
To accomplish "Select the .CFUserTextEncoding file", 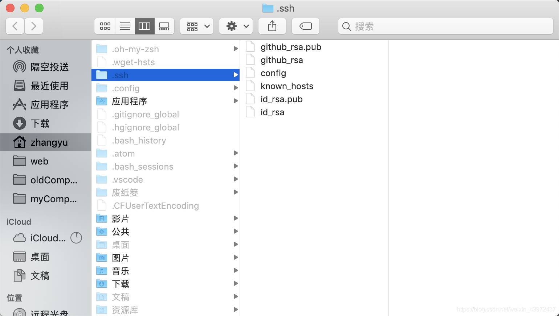I will 166,205.
